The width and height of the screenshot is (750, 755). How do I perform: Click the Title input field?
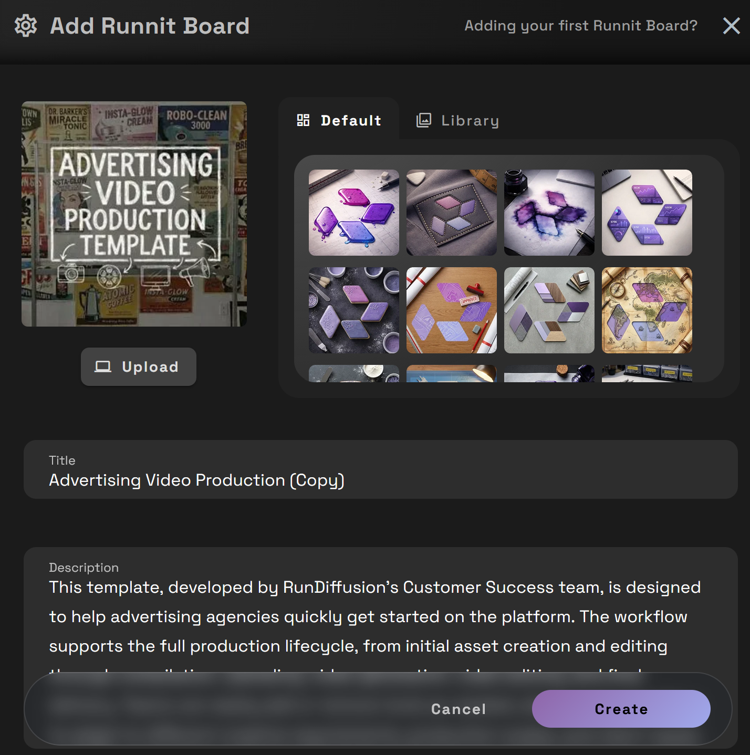(380, 480)
